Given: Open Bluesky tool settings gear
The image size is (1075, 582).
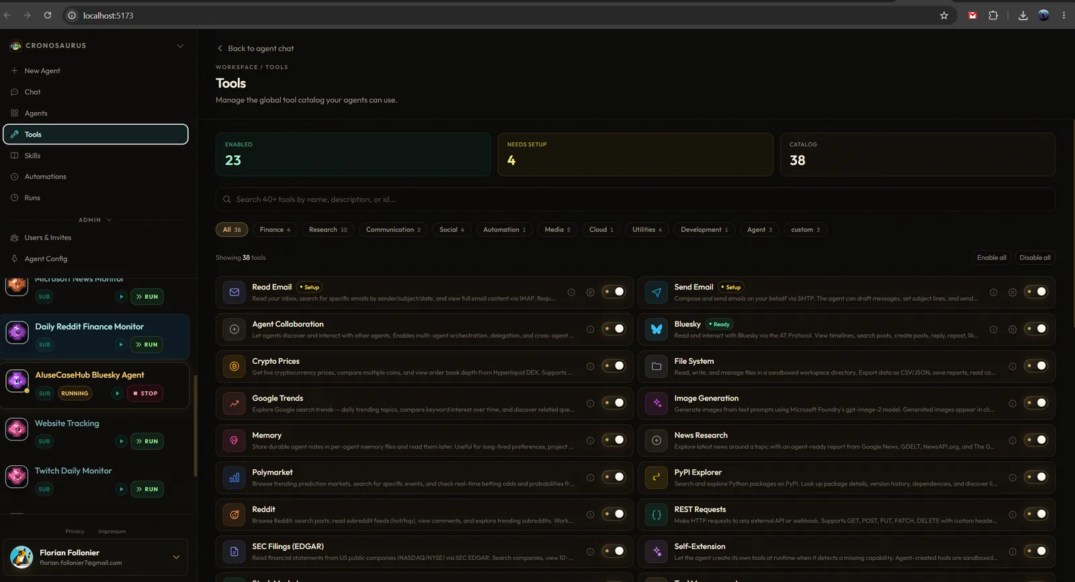Looking at the screenshot, I should (x=1012, y=329).
